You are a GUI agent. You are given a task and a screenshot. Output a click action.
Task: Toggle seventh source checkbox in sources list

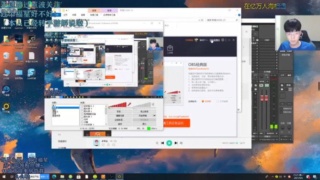tap(82, 122)
